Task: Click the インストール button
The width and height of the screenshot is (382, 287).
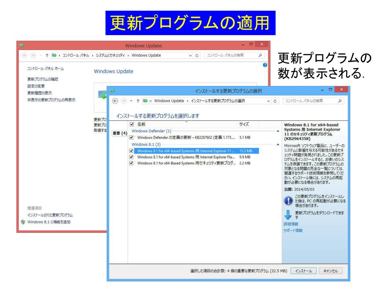Action: (x=303, y=271)
